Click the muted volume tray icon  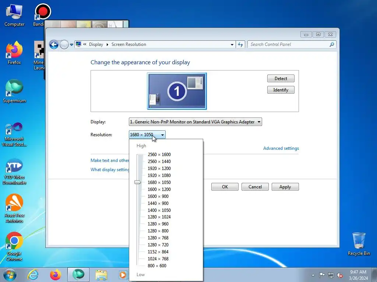tap(340, 275)
